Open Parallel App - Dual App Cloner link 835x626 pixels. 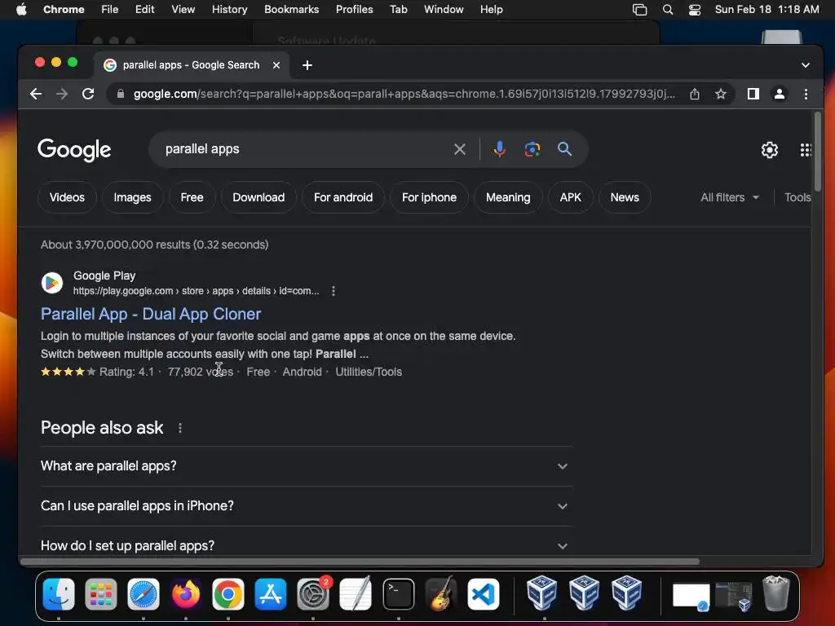151,314
